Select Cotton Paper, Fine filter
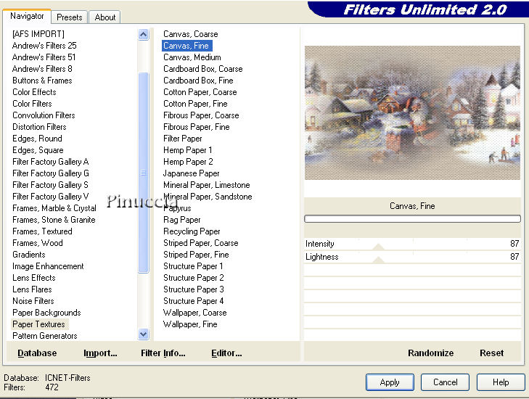Image resolution: width=529 pixels, height=399 pixels. click(195, 104)
